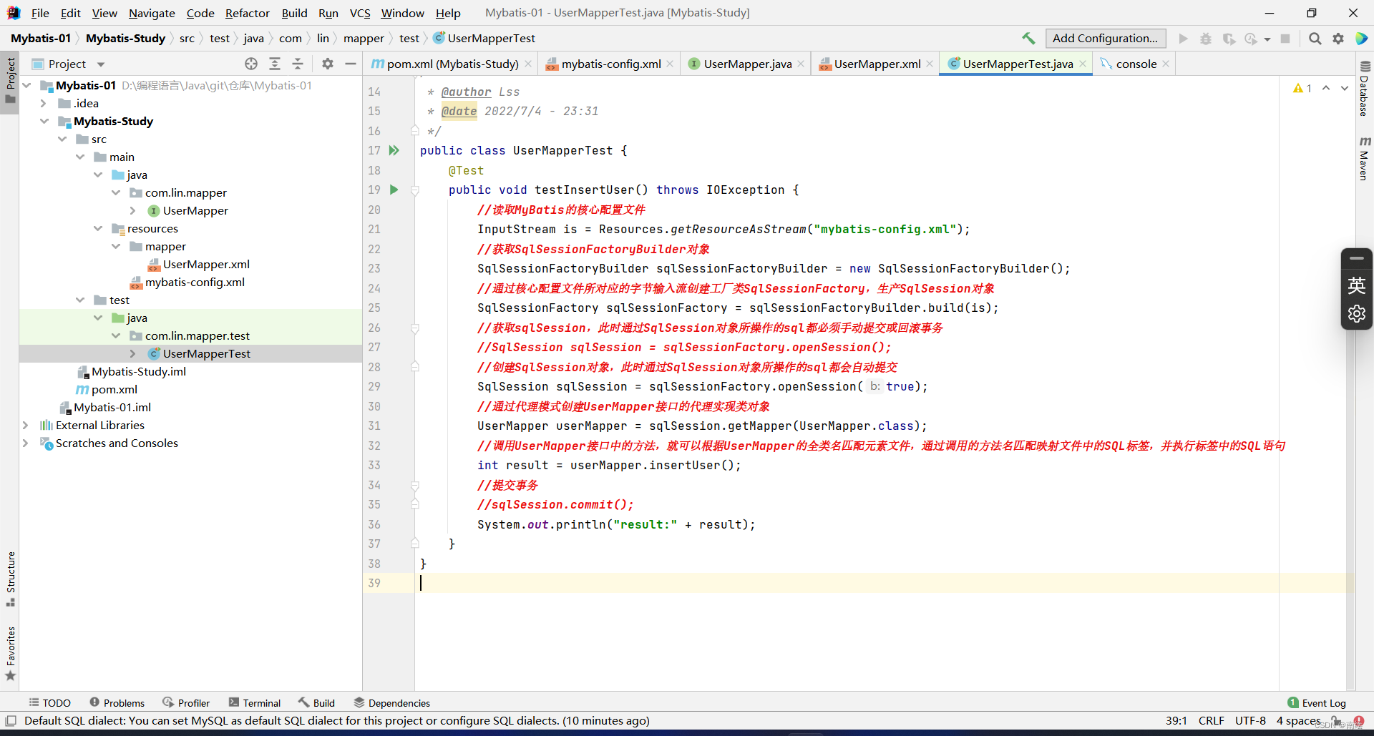Open the Refactor menu
Viewport: 1374px width, 736px height.
pos(248,13)
